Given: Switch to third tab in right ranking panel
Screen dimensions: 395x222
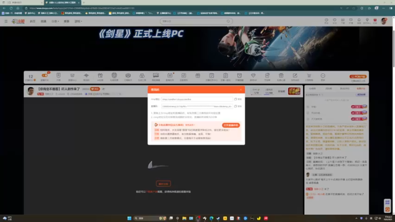Looking at the screenshot, I should [x=345, y=89].
